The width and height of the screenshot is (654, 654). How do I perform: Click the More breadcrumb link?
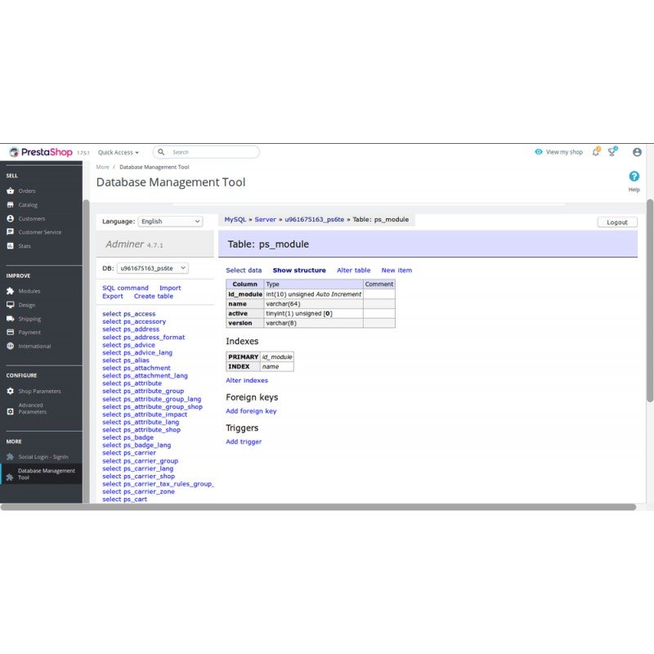coord(103,167)
